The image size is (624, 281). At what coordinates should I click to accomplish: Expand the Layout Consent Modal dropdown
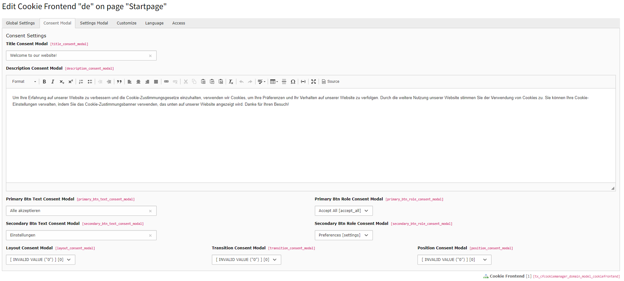click(40, 260)
